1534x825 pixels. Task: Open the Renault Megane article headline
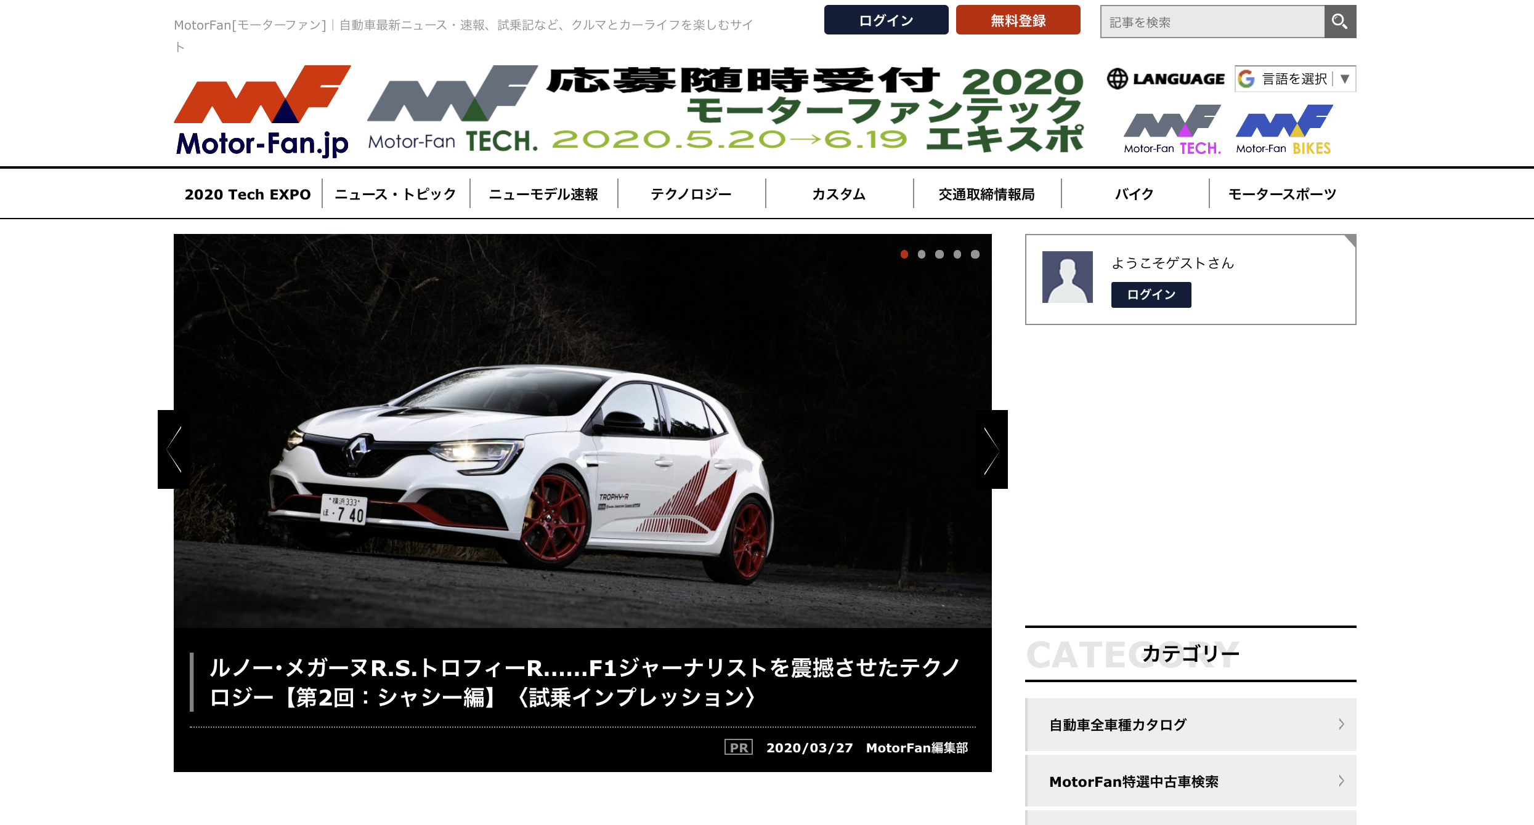click(584, 682)
